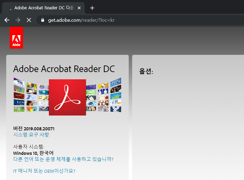Select the Adobe Acrobat Reader DC tab
Image resolution: width=244 pixels, height=180 pixels.
[x=43, y=8]
